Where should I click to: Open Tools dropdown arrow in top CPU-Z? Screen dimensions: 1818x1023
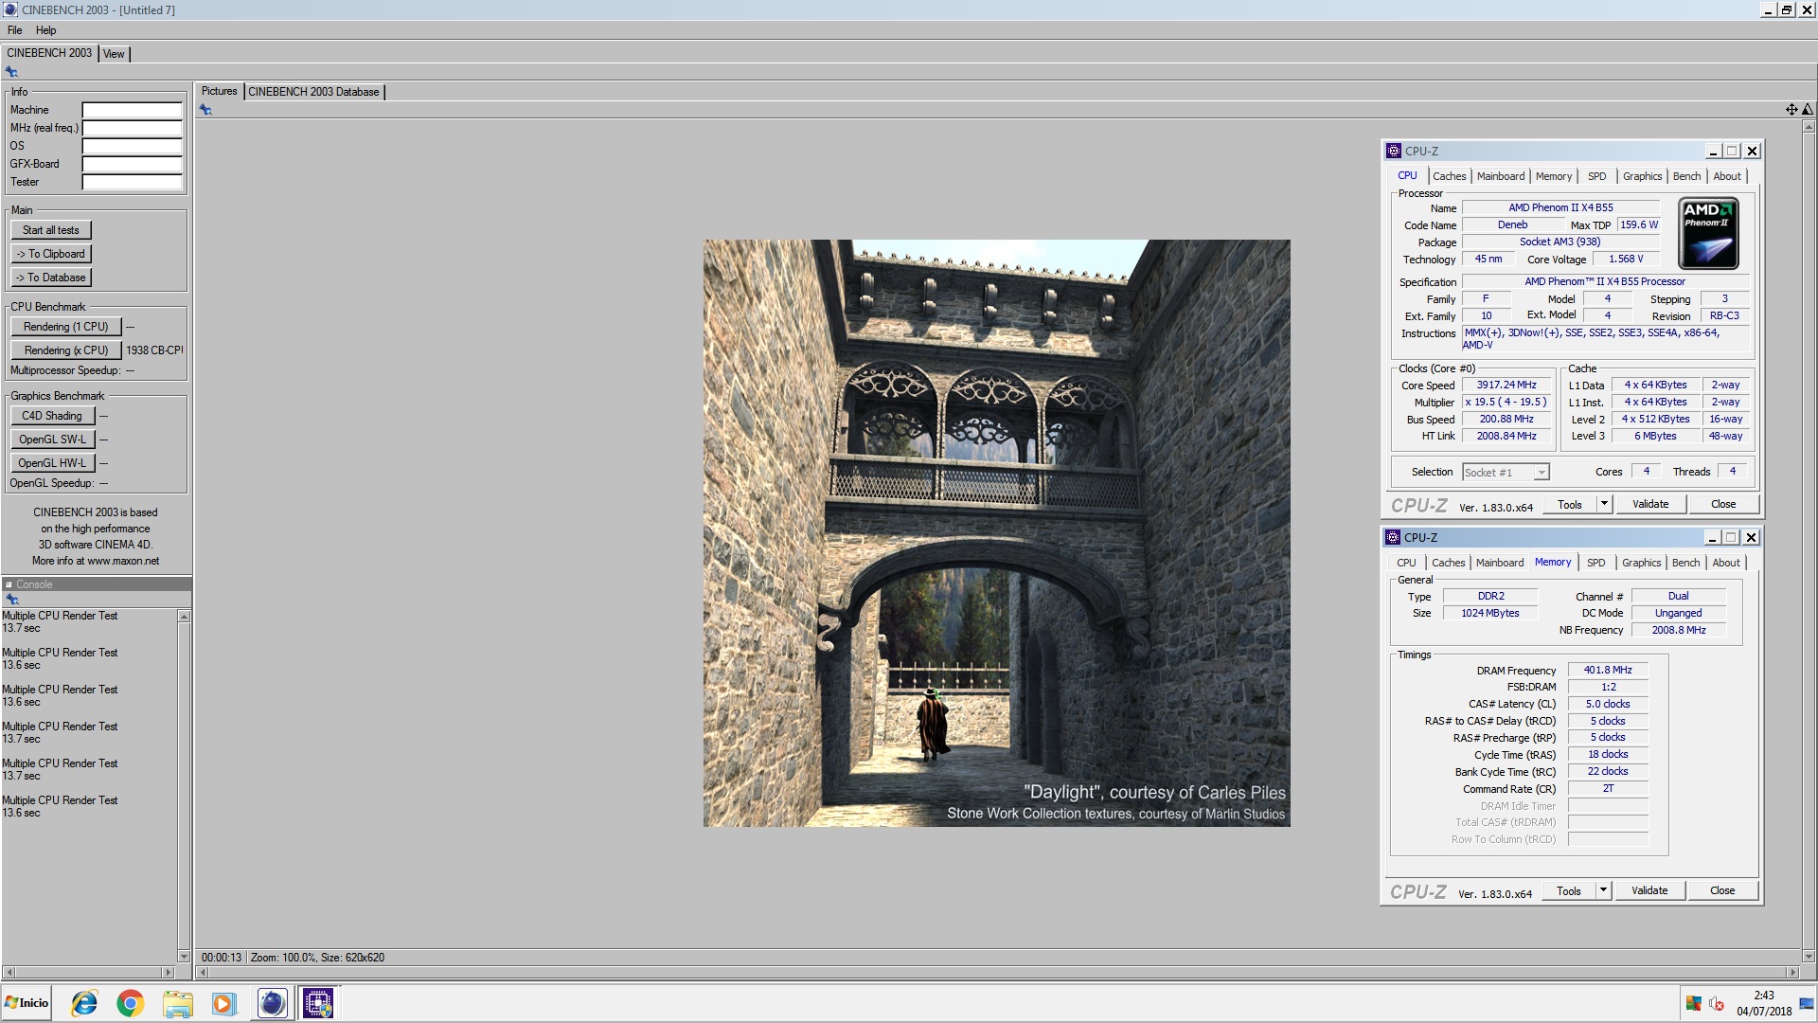pos(1604,504)
